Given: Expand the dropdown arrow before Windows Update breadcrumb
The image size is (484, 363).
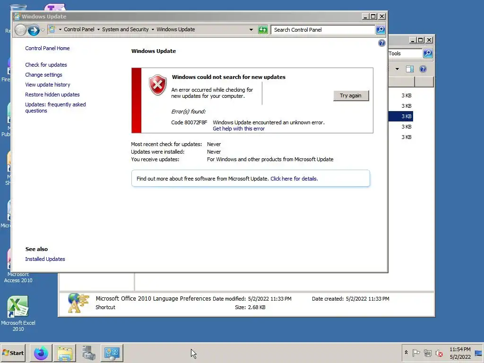Looking at the screenshot, I should coord(153,30).
